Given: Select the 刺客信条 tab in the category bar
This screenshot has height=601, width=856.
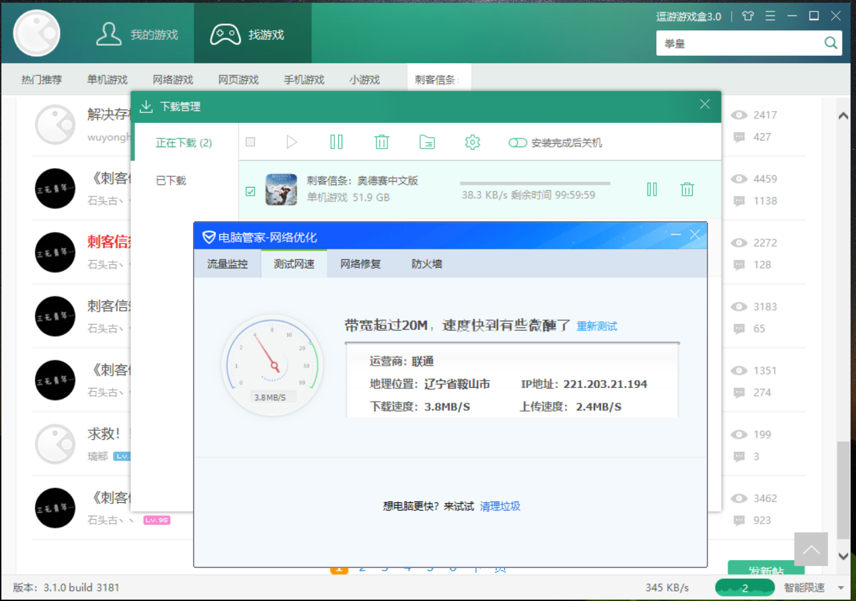Looking at the screenshot, I should [438, 79].
